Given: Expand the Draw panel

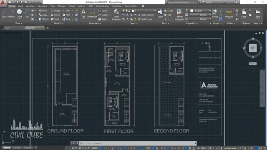Looking at the screenshot, I should click(19, 23).
